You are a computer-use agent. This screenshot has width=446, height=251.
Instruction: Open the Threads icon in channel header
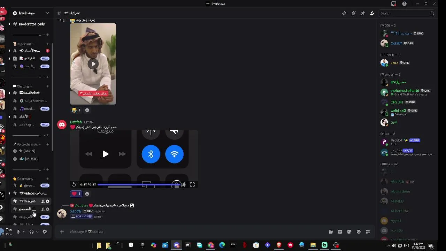tap(344, 13)
